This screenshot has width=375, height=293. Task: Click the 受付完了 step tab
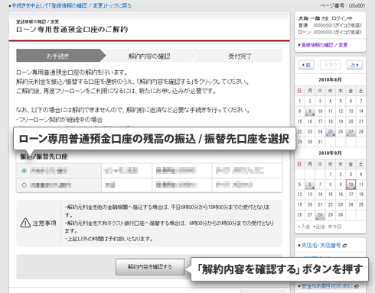[240, 56]
